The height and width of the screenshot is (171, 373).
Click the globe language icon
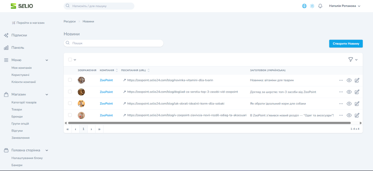point(304,6)
